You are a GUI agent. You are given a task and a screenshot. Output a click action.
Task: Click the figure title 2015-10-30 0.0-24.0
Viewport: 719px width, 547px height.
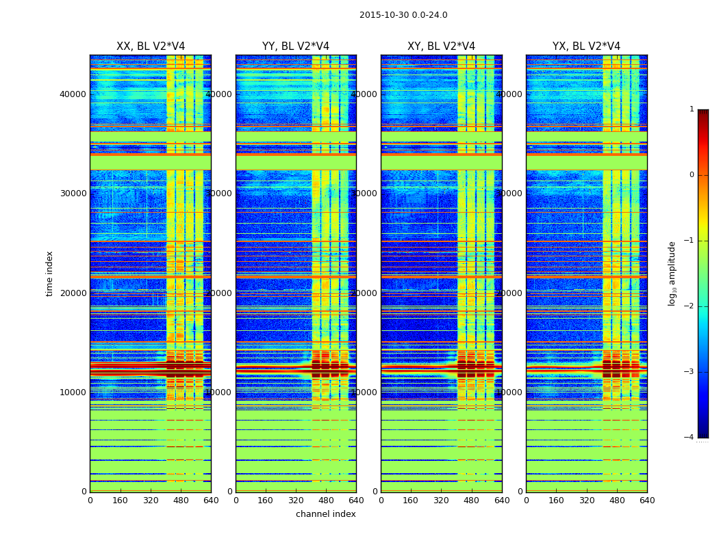pos(403,15)
